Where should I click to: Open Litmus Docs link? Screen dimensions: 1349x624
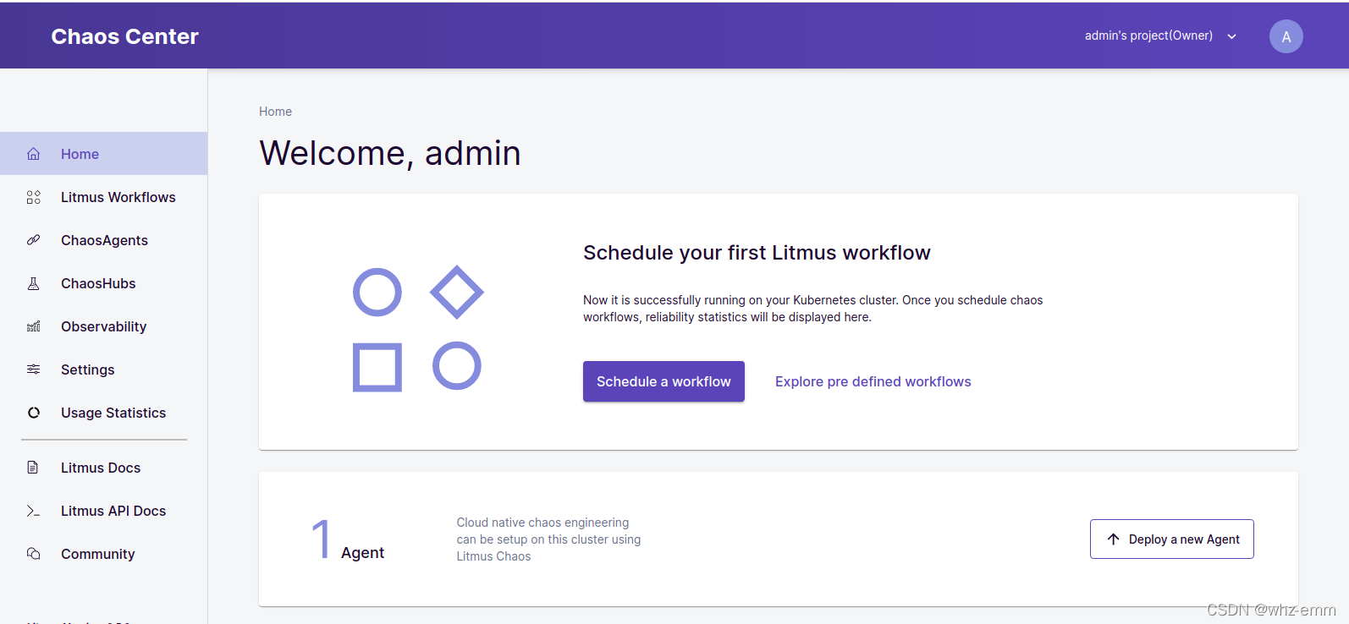click(x=103, y=468)
